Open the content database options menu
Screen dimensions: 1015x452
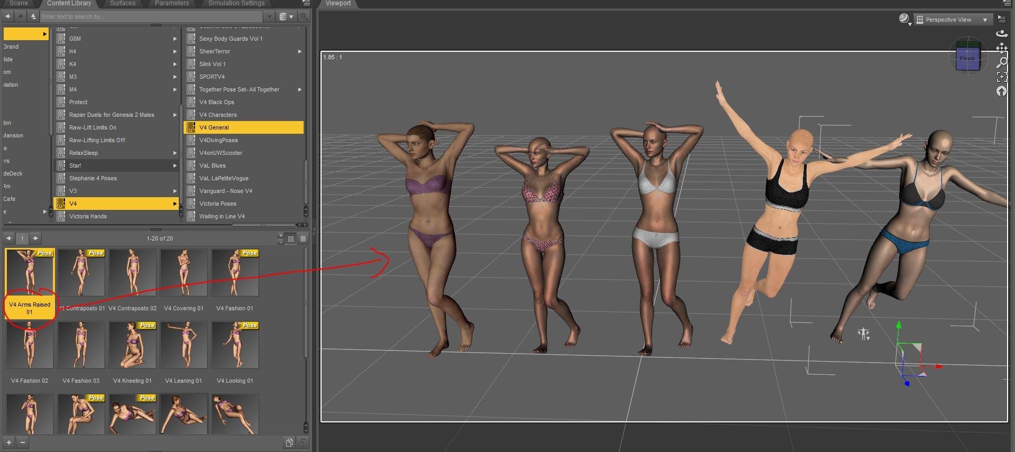tap(286, 16)
